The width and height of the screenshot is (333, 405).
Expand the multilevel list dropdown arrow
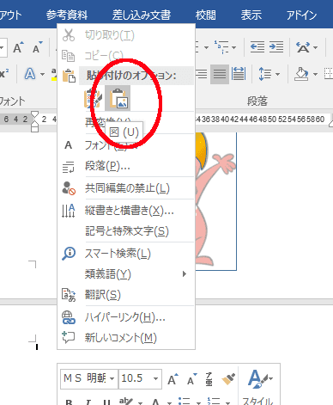pos(233,47)
